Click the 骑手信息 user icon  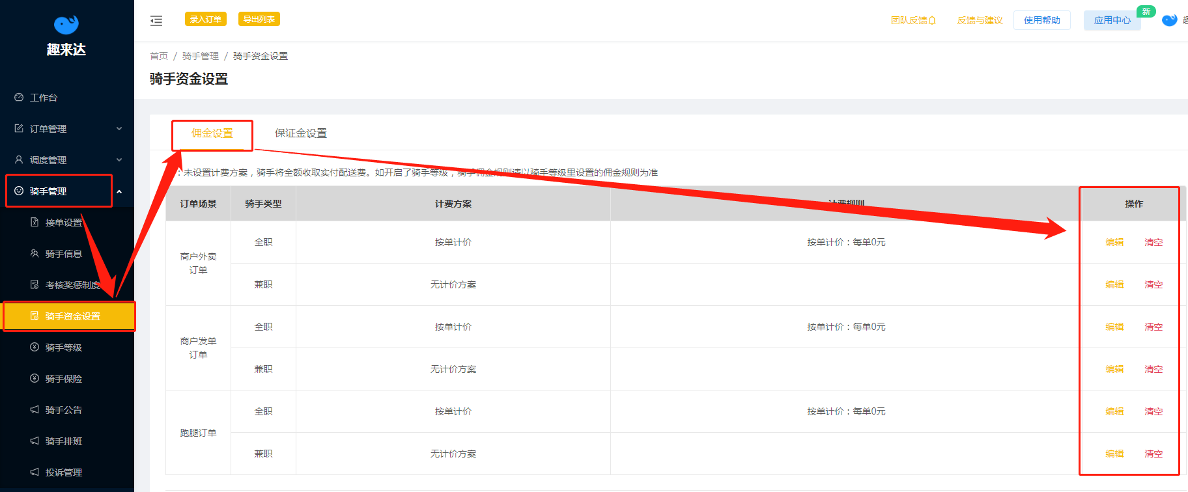pyautogui.click(x=35, y=253)
